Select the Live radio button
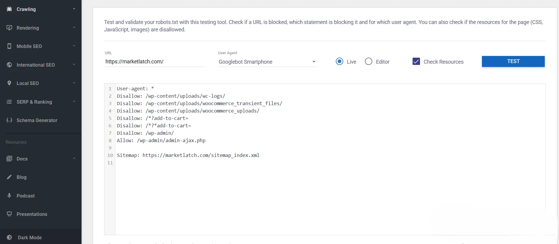Viewport: 559px width, 244px height. [x=339, y=61]
